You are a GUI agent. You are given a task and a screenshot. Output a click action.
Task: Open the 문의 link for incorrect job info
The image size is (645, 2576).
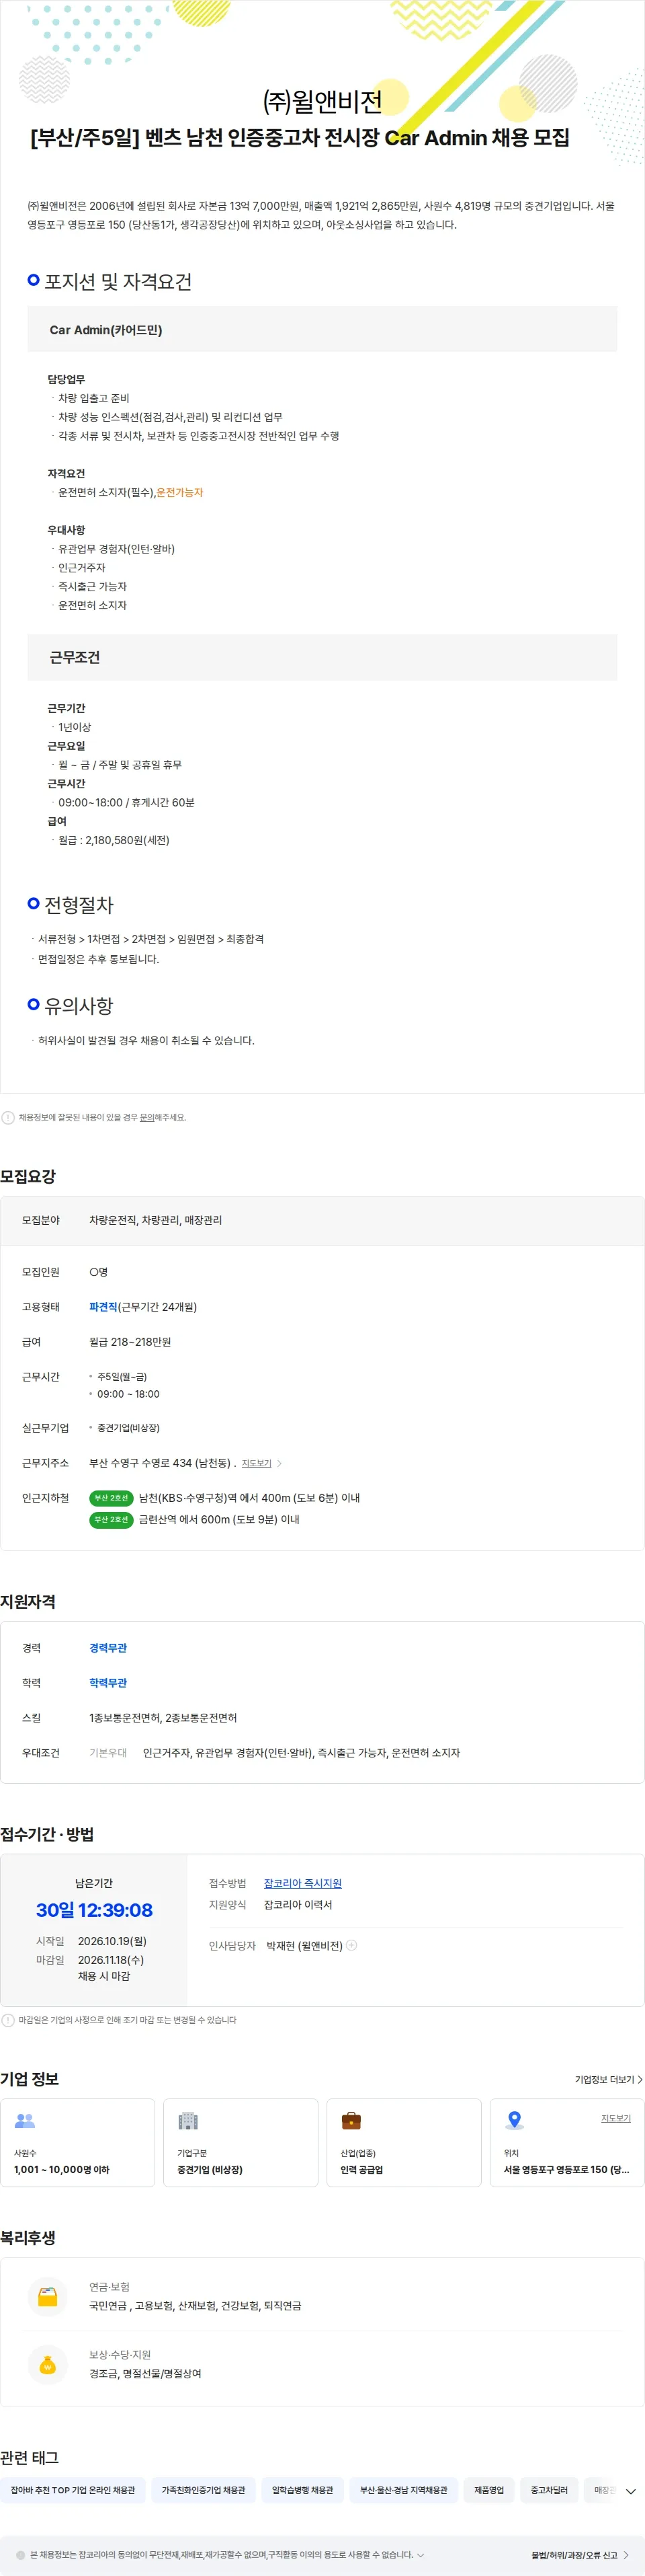146,1117
